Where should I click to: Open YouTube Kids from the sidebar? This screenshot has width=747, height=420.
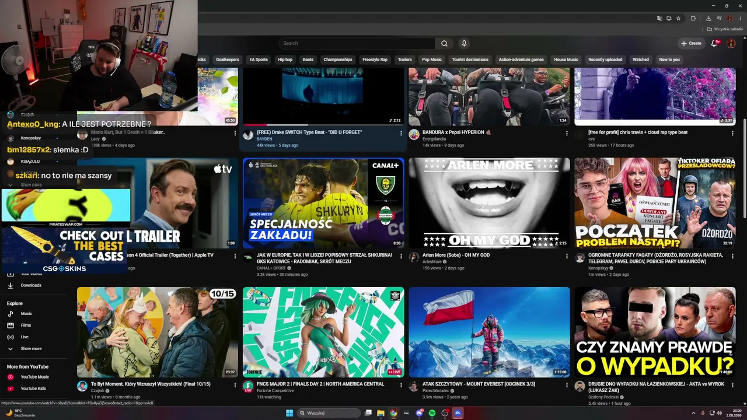point(34,388)
